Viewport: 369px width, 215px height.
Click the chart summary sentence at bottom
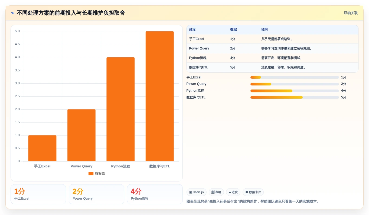pos(253,201)
